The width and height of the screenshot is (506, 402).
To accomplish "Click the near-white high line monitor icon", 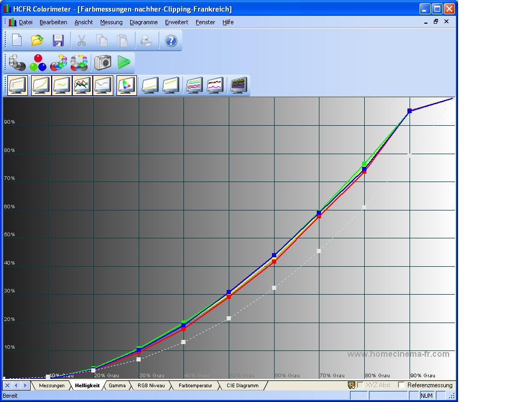I will tap(171, 85).
